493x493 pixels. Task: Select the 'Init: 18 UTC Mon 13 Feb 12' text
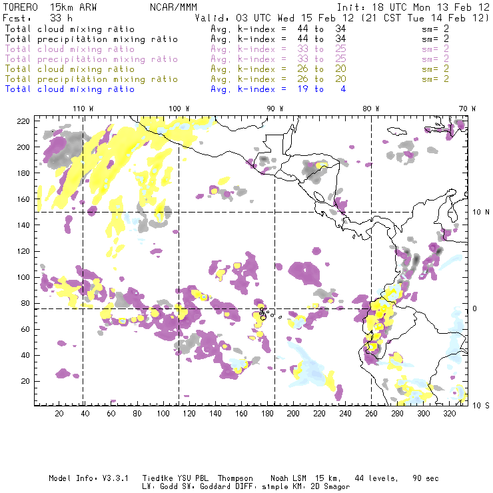(413, 7)
